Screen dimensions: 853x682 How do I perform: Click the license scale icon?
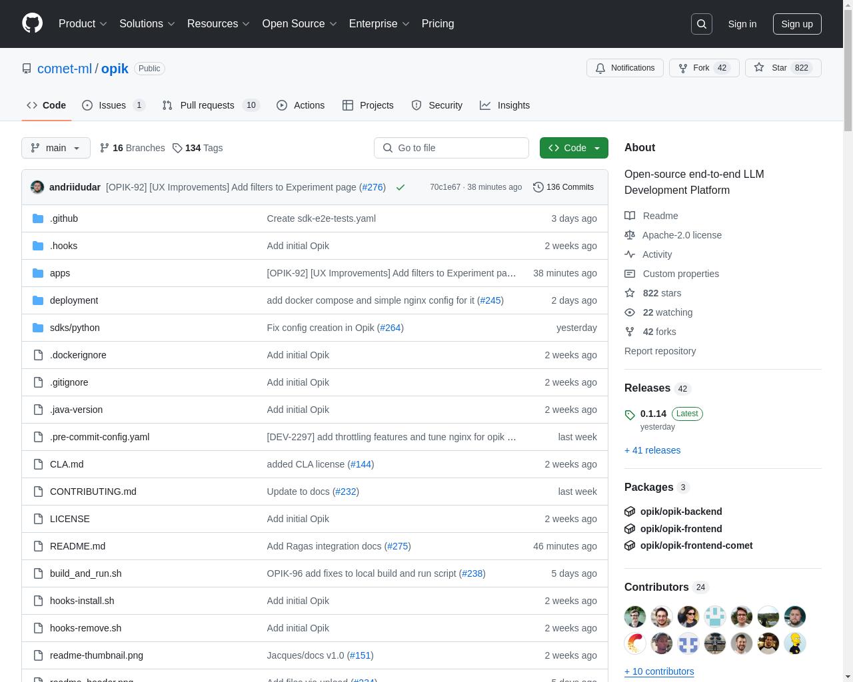point(630,235)
